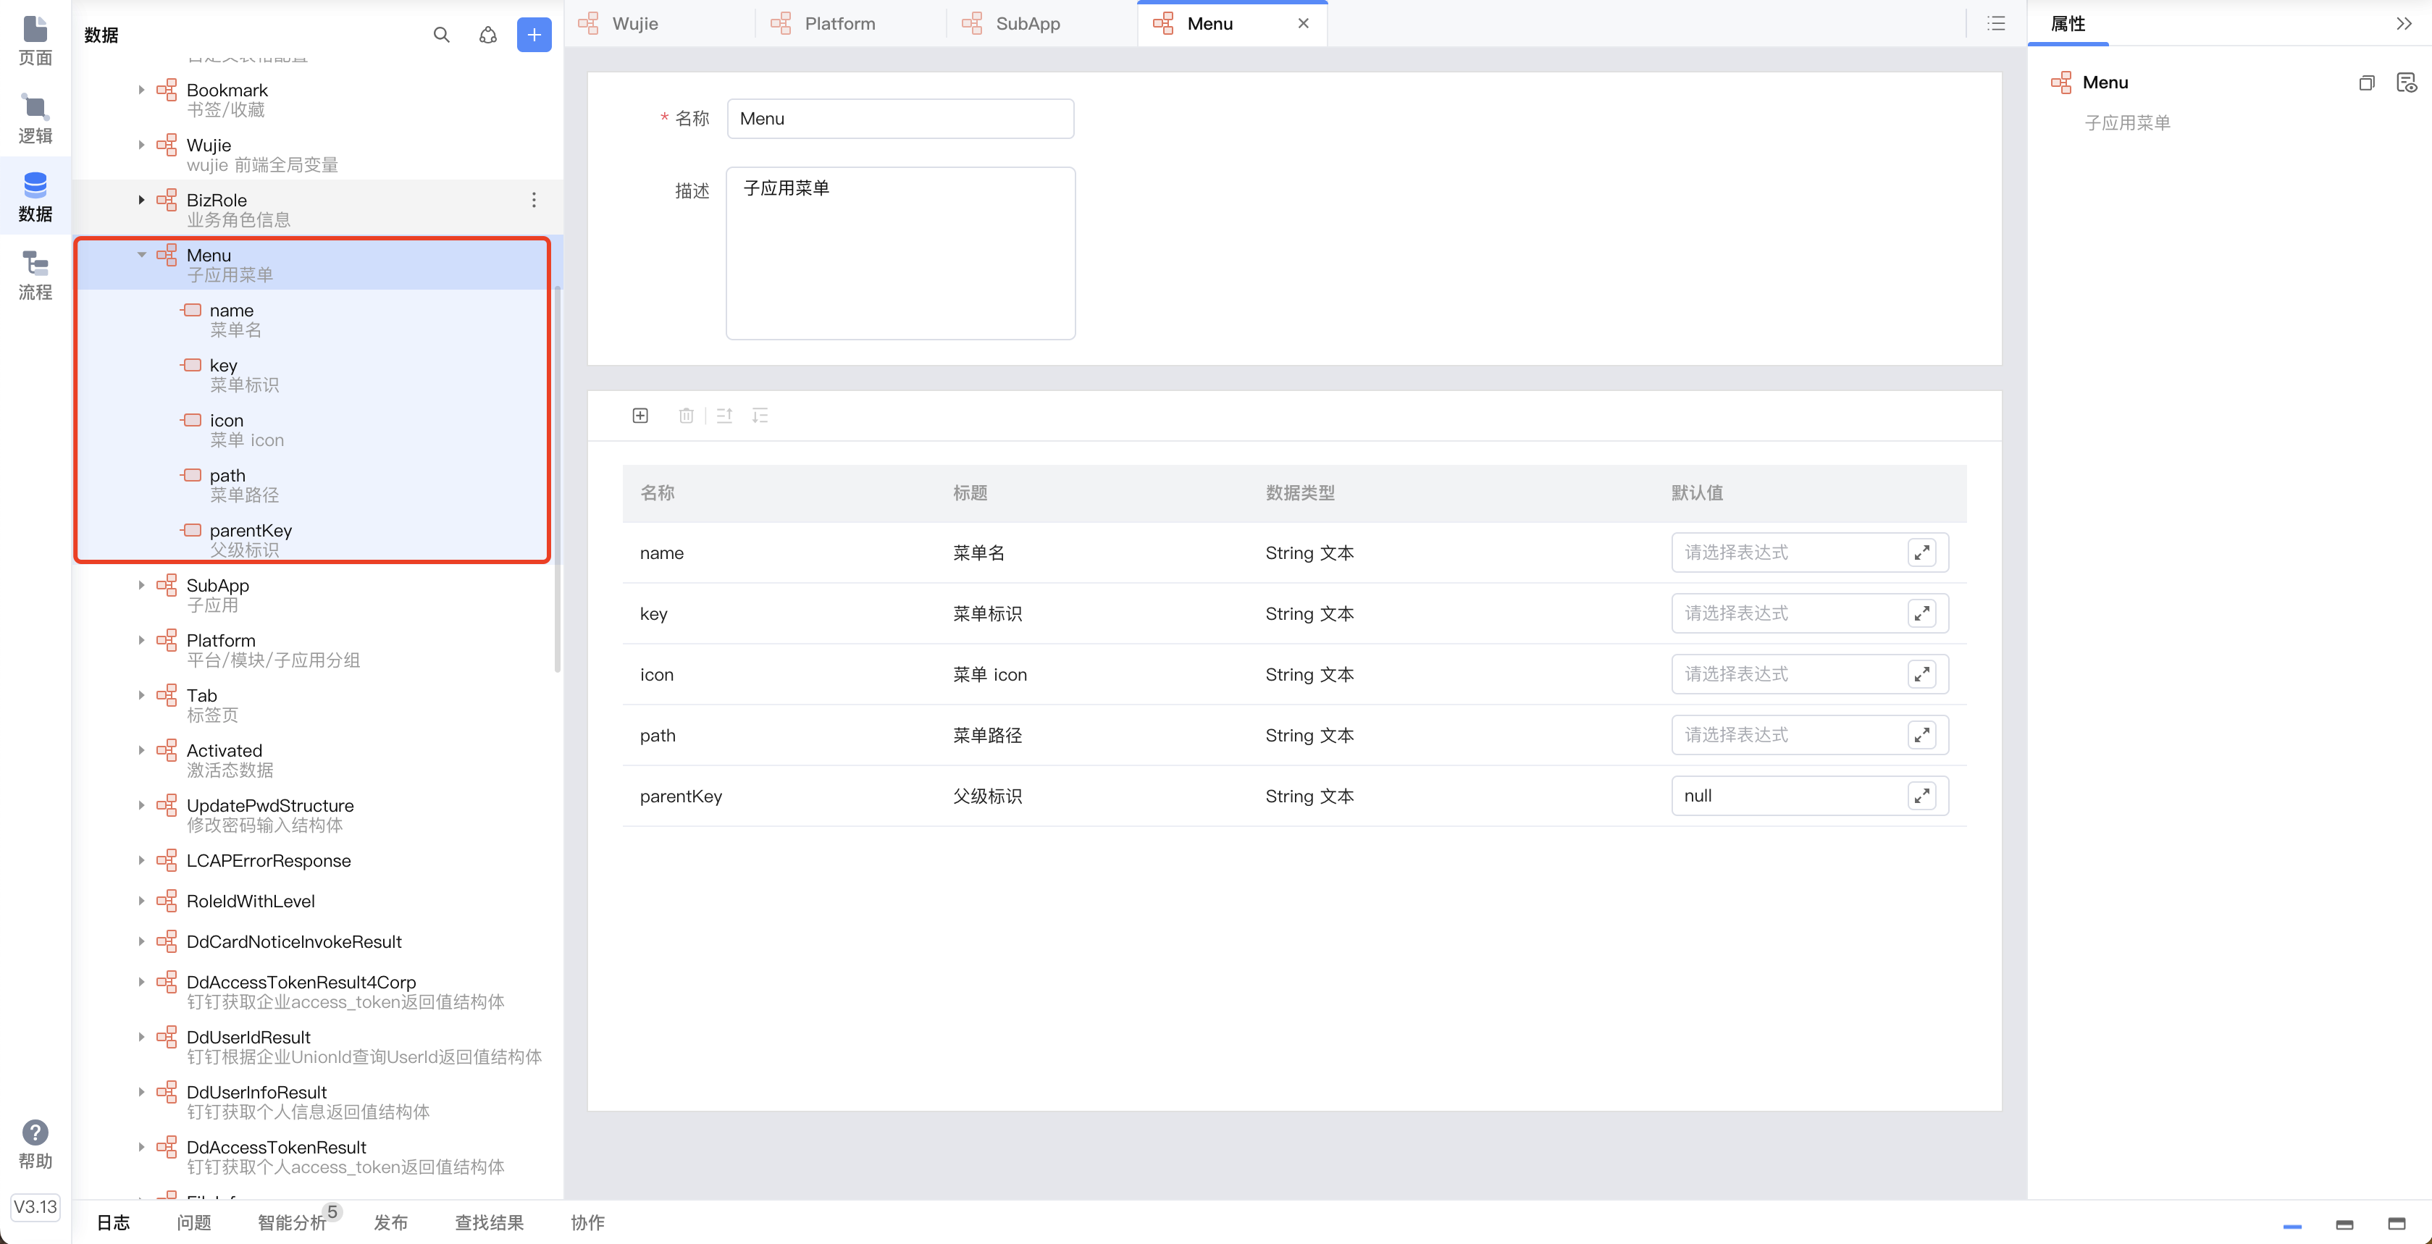This screenshot has width=2432, height=1244.
Task: Collapse the Menu tree node
Action: pyautogui.click(x=142, y=255)
